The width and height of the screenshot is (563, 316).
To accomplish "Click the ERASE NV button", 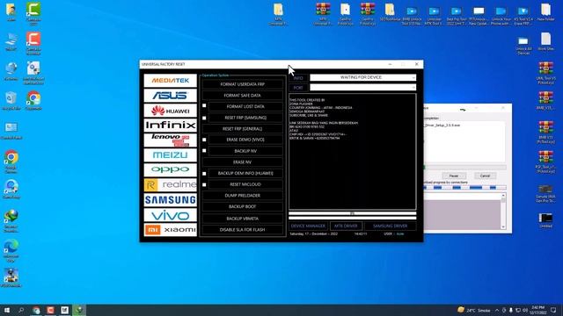I will (x=243, y=162).
